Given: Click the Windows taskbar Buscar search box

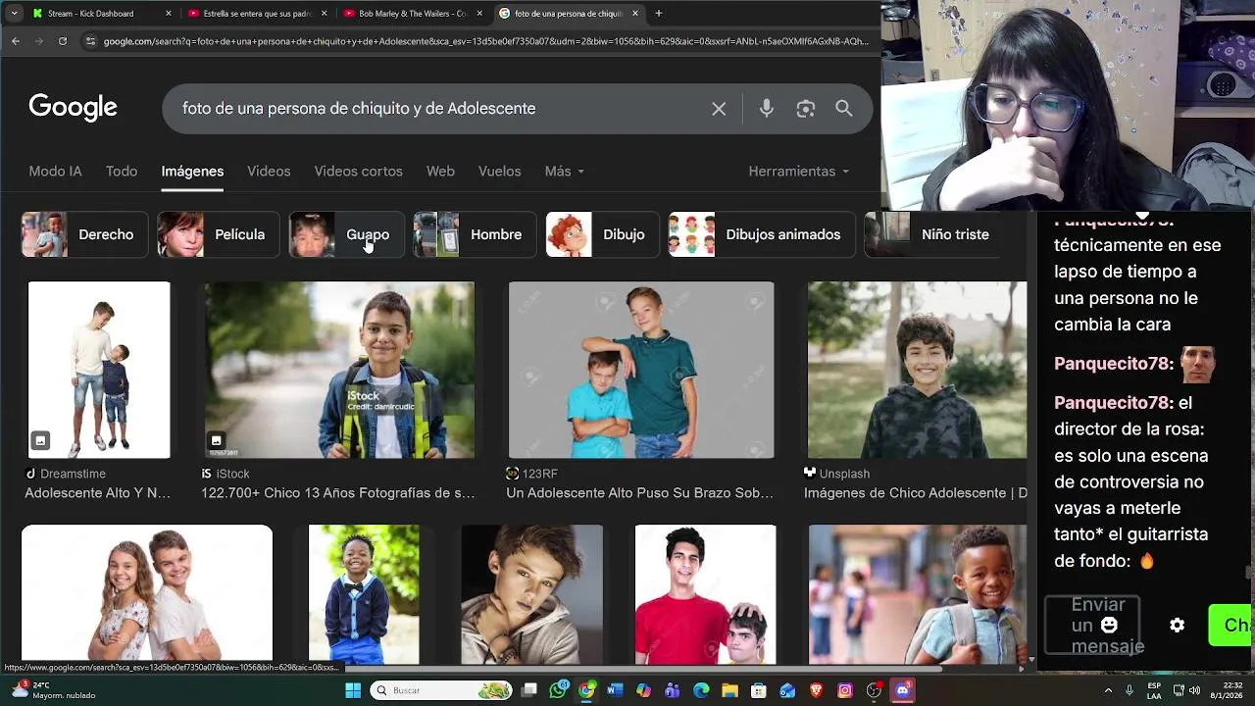Looking at the screenshot, I should [x=442, y=690].
